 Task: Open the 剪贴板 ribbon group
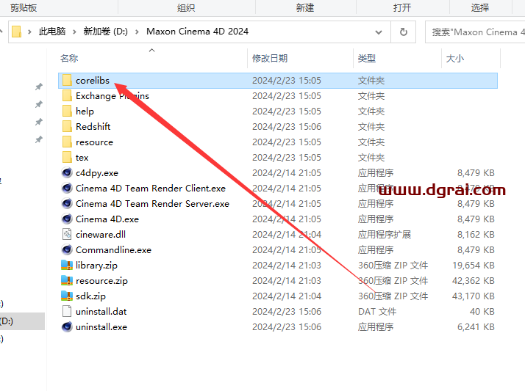[x=24, y=7]
